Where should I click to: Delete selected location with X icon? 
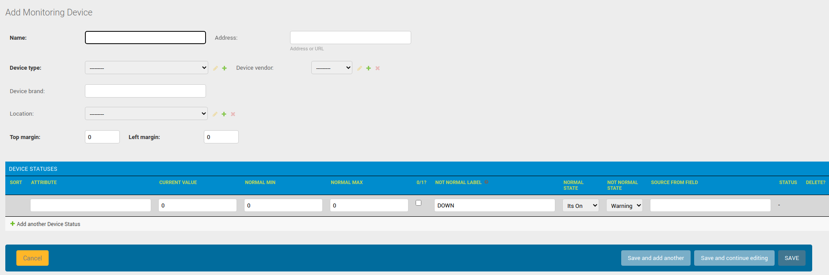[x=233, y=114]
